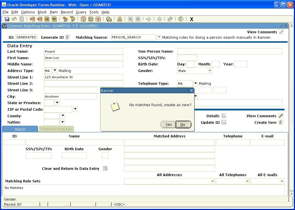Screen dimensions: 295x210
Task: Click the Print icon in the toolbar
Action: coord(120,19)
